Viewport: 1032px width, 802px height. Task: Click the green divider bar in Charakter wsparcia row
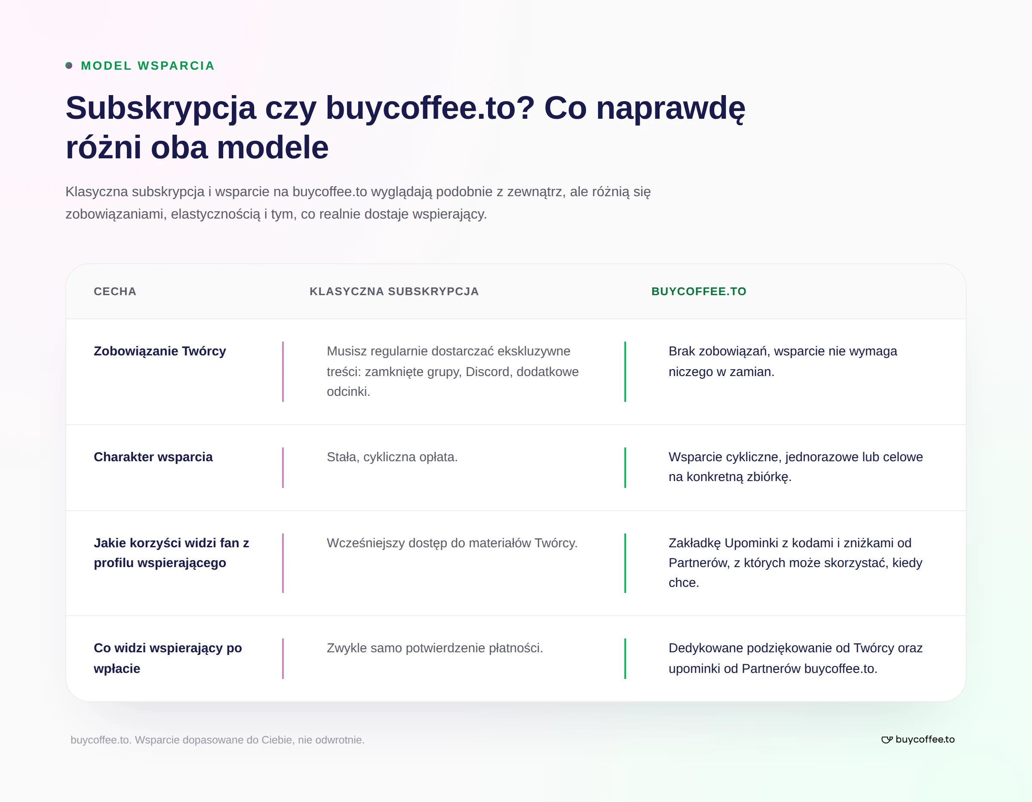[x=625, y=468]
